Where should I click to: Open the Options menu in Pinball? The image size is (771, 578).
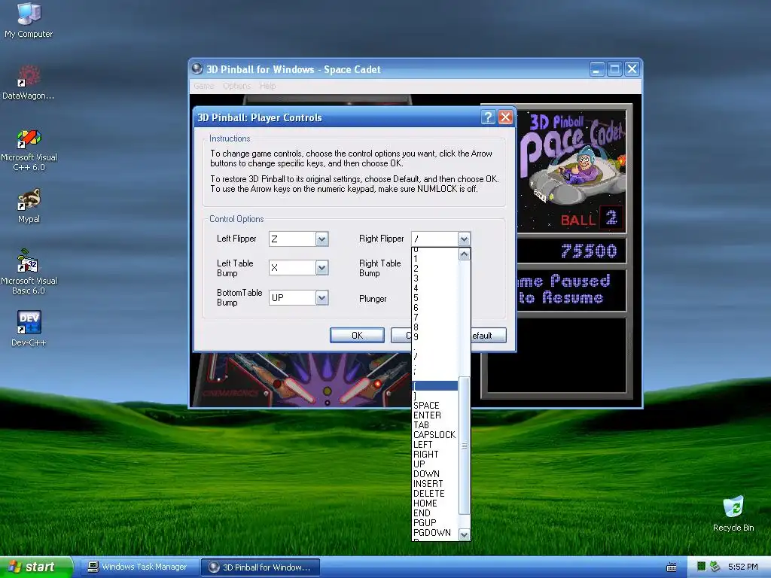pos(236,86)
